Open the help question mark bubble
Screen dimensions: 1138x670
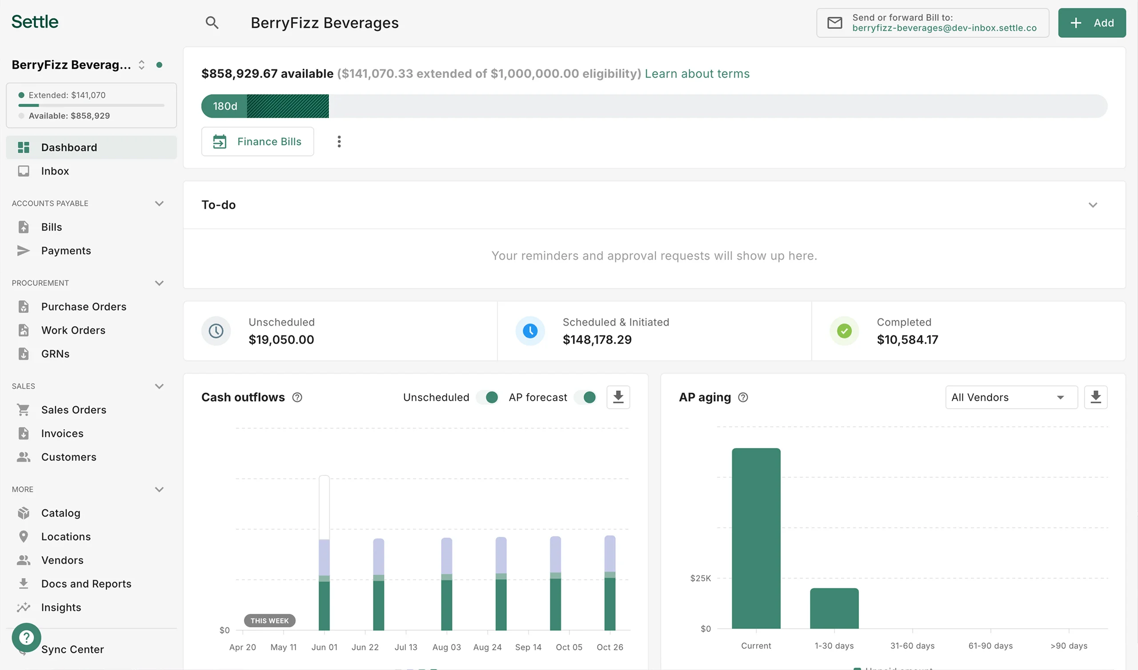click(x=26, y=638)
